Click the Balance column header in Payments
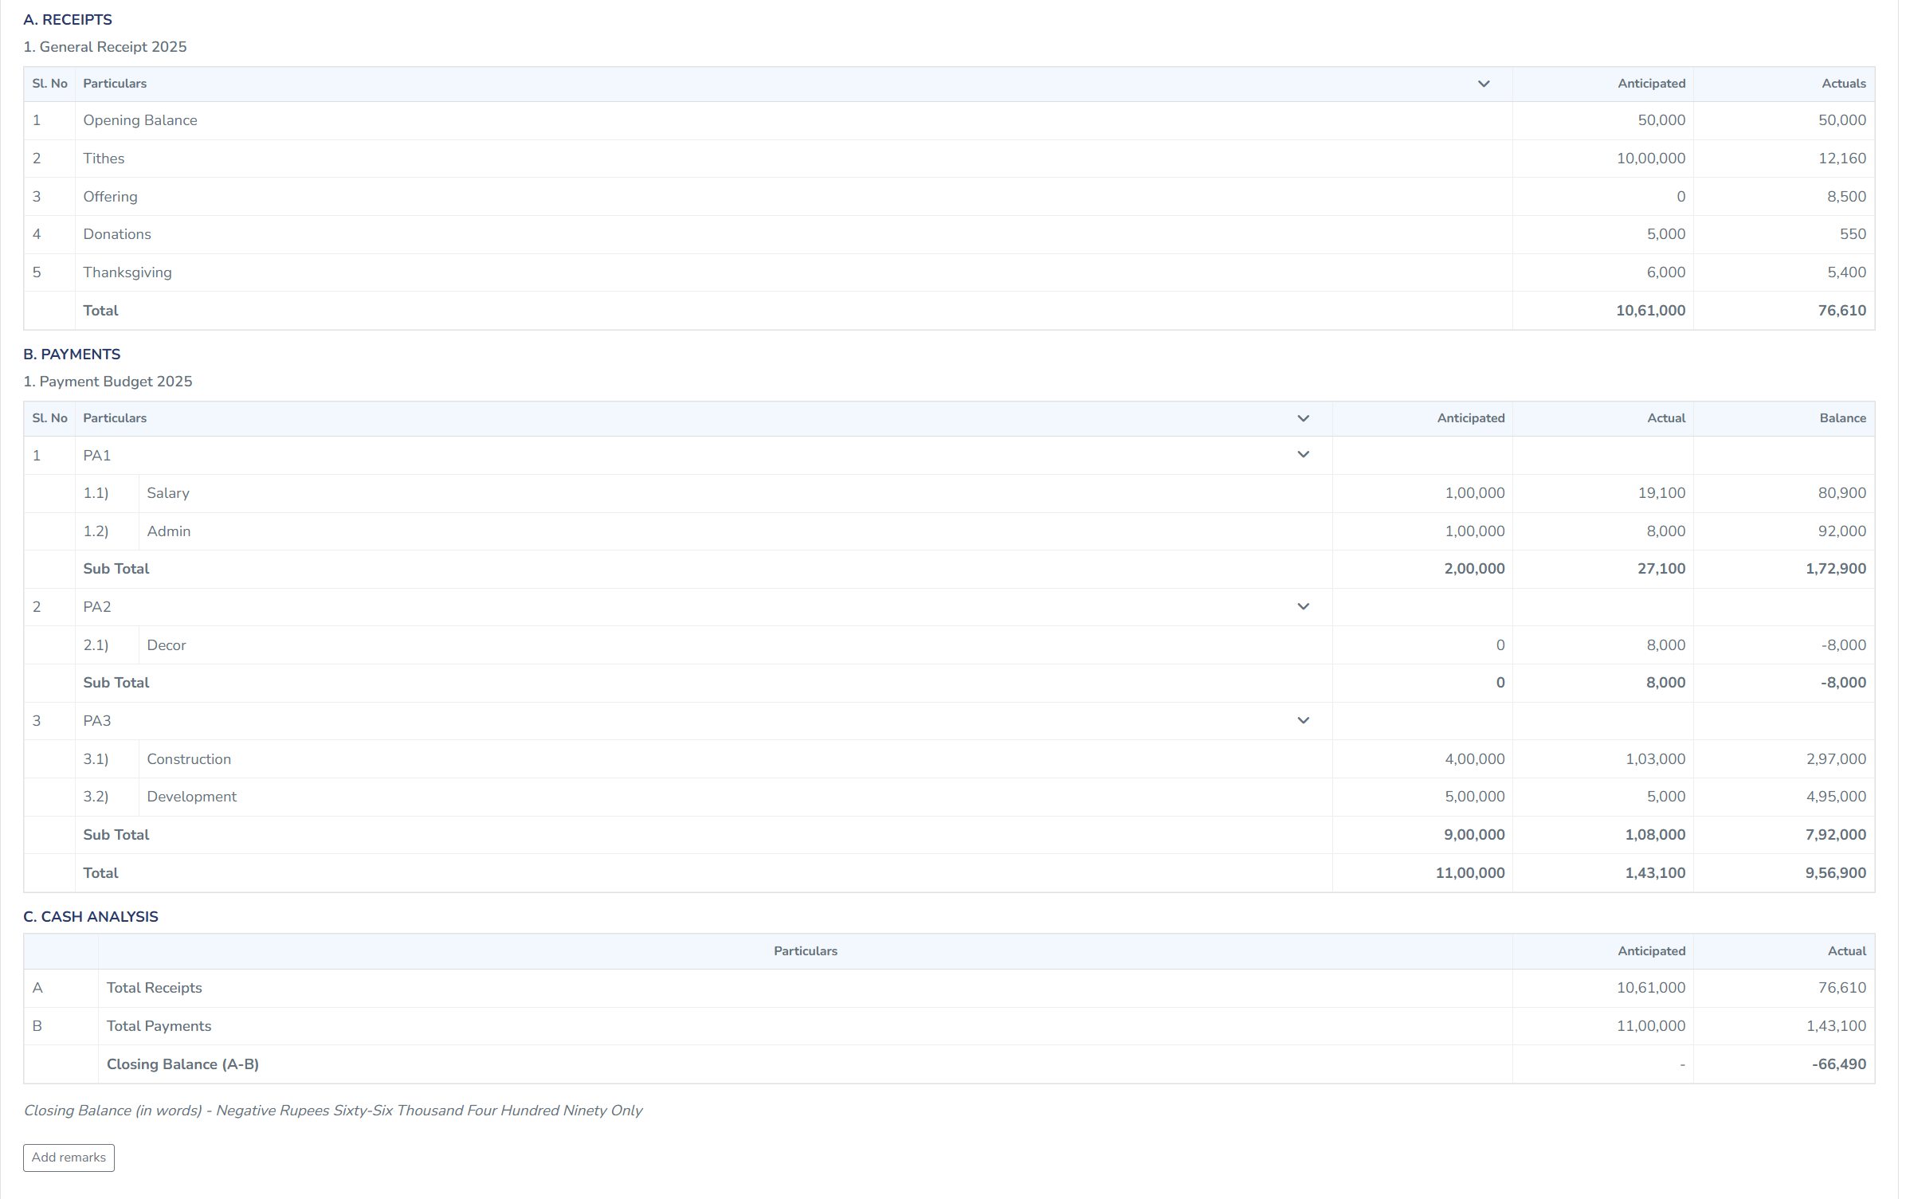This screenshot has width=1906, height=1199. click(x=1842, y=418)
